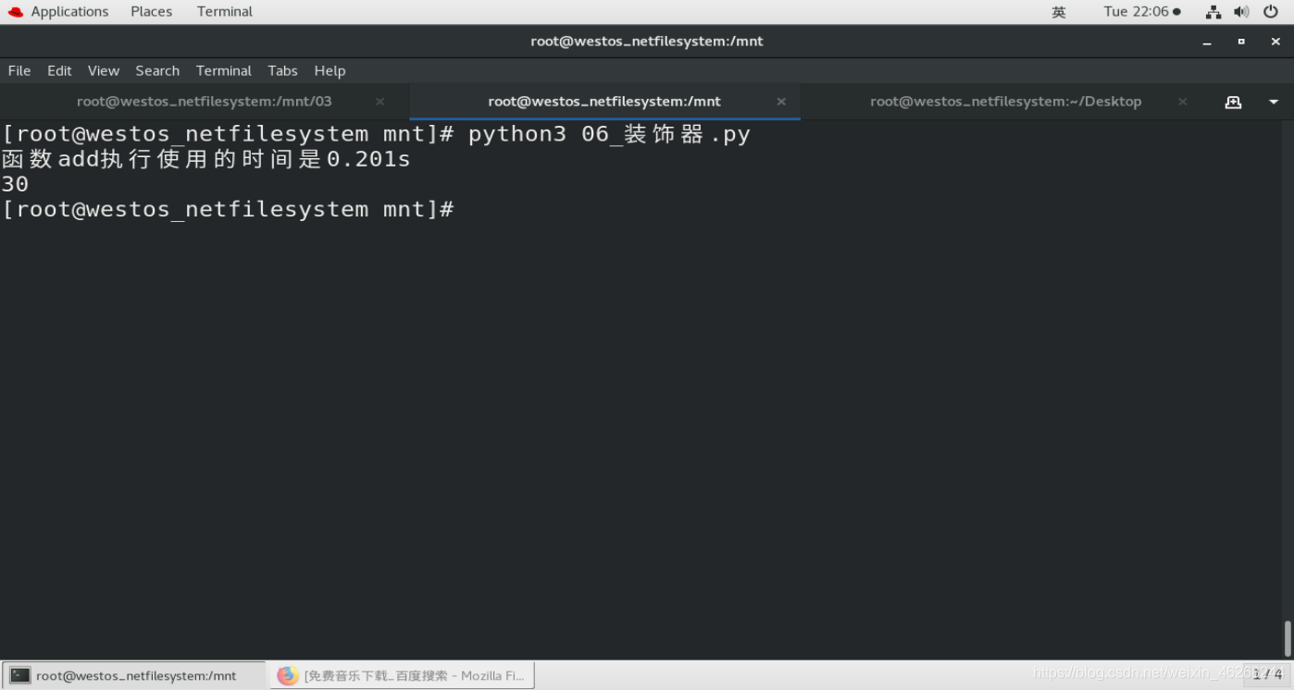Viewport: 1294px width, 690px height.
Task: Close the /mnt/03 tab
Action: tap(379, 102)
